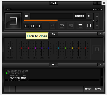Open the OPTIONS menu
Image resolution: width=107 pixels, height=95 pixels.
97,9
